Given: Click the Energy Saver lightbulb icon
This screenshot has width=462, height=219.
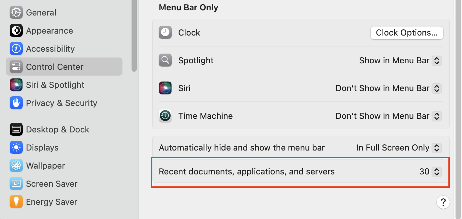Looking at the screenshot, I should 16,202.
